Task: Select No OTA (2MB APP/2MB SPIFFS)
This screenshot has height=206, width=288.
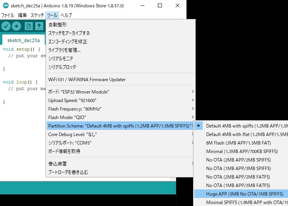Action: click(x=241, y=160)
